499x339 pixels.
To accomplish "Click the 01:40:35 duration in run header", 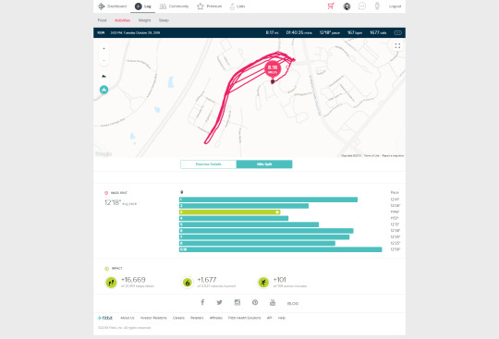I will click(x=298, y=32).
